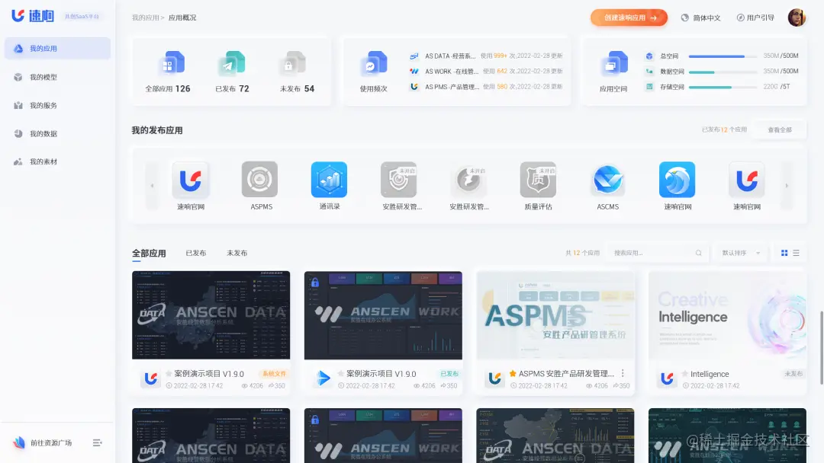The height and width of the screenshot is (463, 824).
Task: Open the ASPMS app icon
Action: [x=259, y=177]
